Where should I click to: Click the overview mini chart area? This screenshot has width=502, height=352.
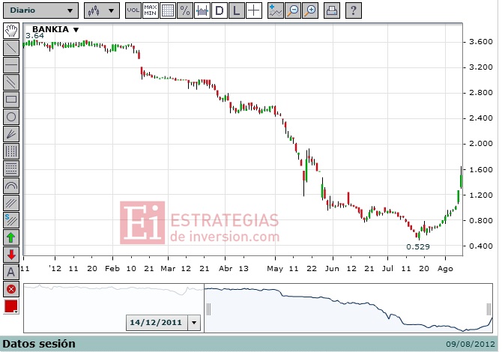(258, 308)
